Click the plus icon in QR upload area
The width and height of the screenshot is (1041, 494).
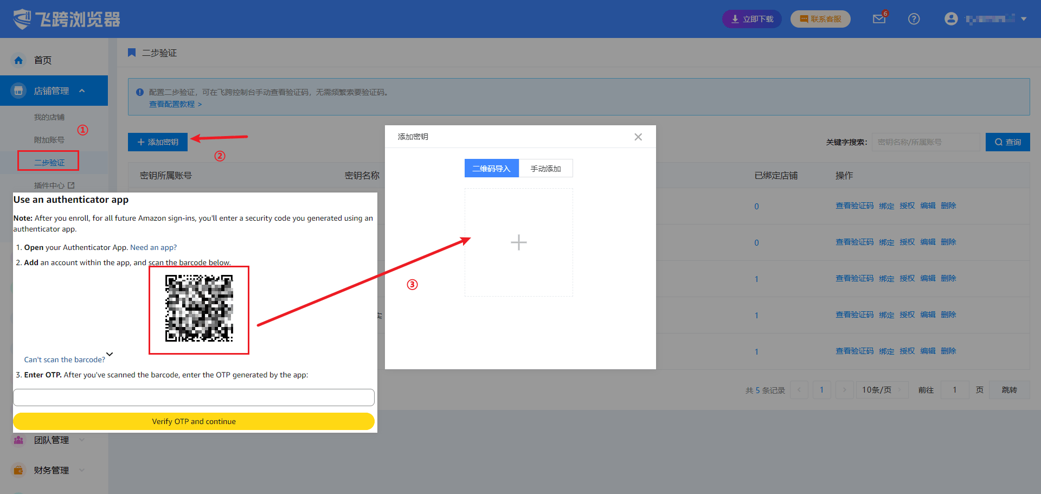point(518,242)
